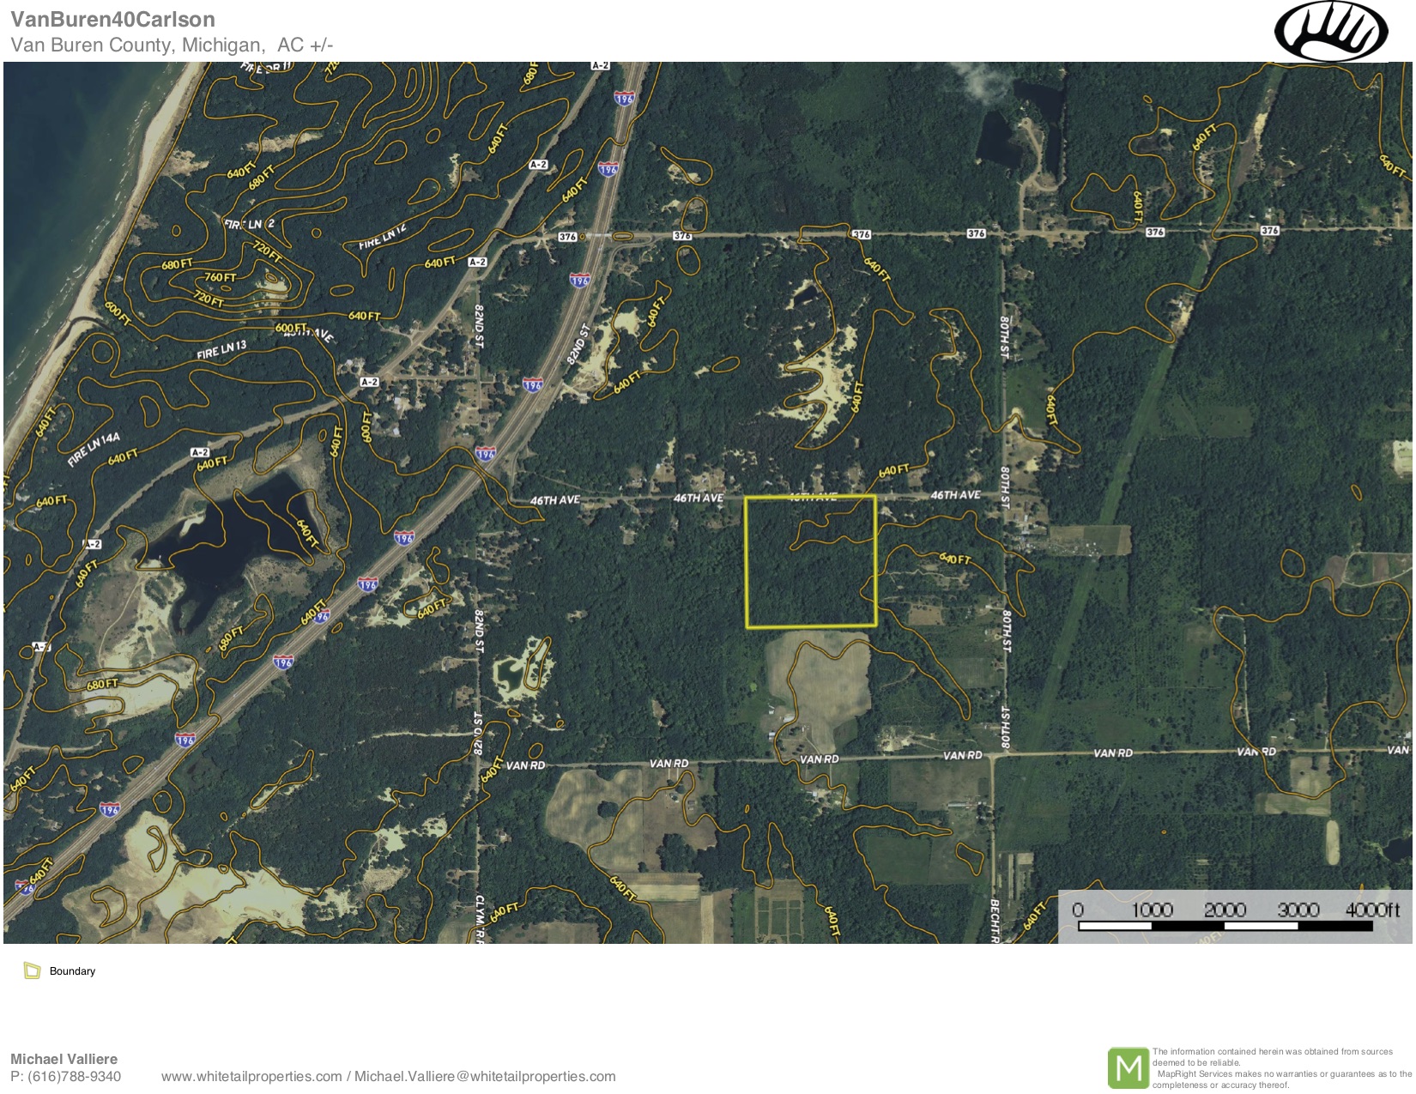Click the 376 route marker nearest 80th St

pos(976,233)
